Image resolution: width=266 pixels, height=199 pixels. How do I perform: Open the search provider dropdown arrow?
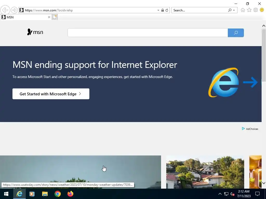pos(234,10)
